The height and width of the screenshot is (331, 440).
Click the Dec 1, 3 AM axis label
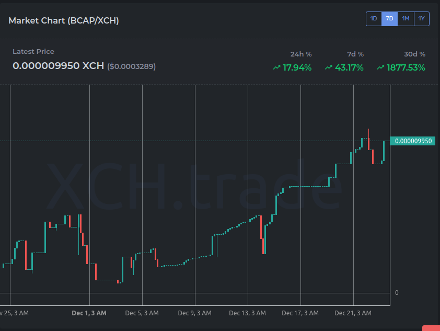tap(89, 313)
